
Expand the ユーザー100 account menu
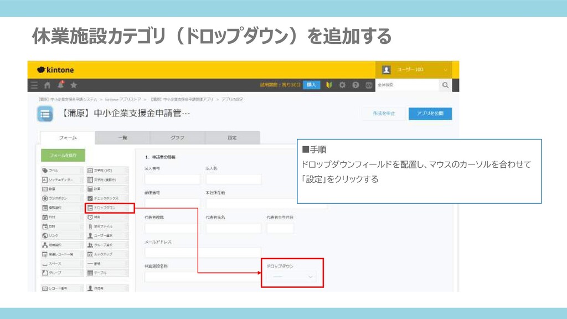click(x=414, y=69)
